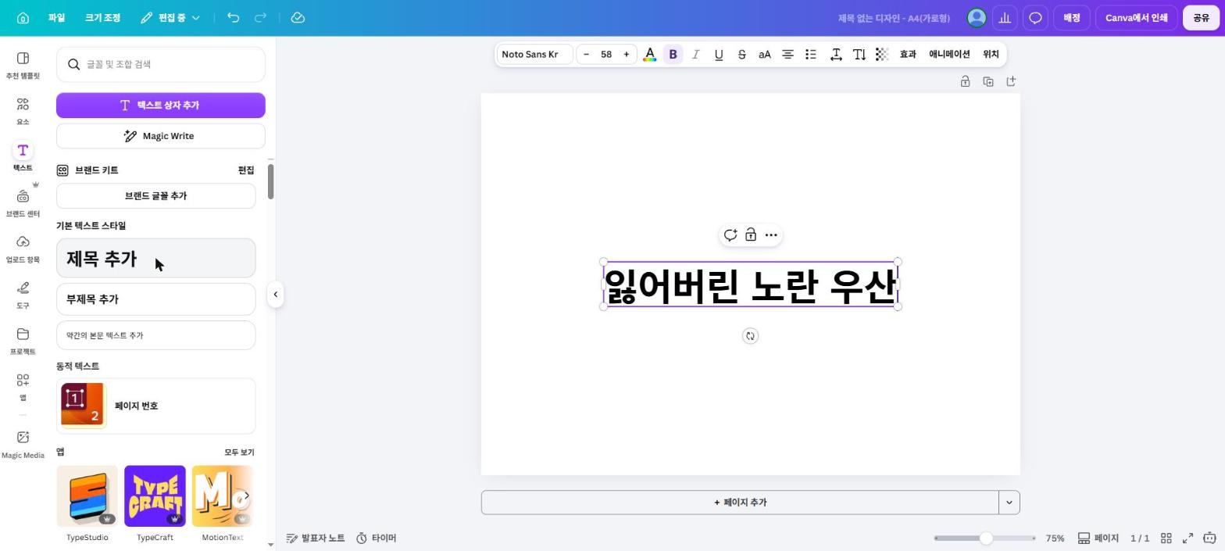Open Animation options (애니메이션)

(x=949, y=54)
